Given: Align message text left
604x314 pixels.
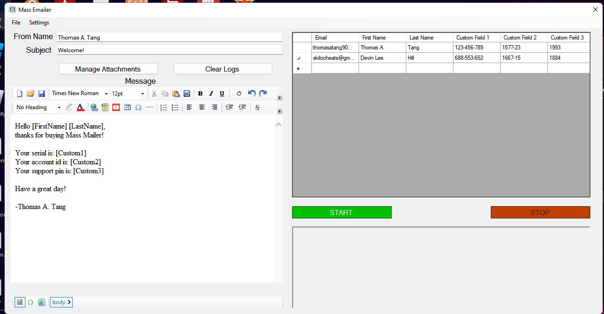Looking at the screenshot, I should tap(189, 107).
